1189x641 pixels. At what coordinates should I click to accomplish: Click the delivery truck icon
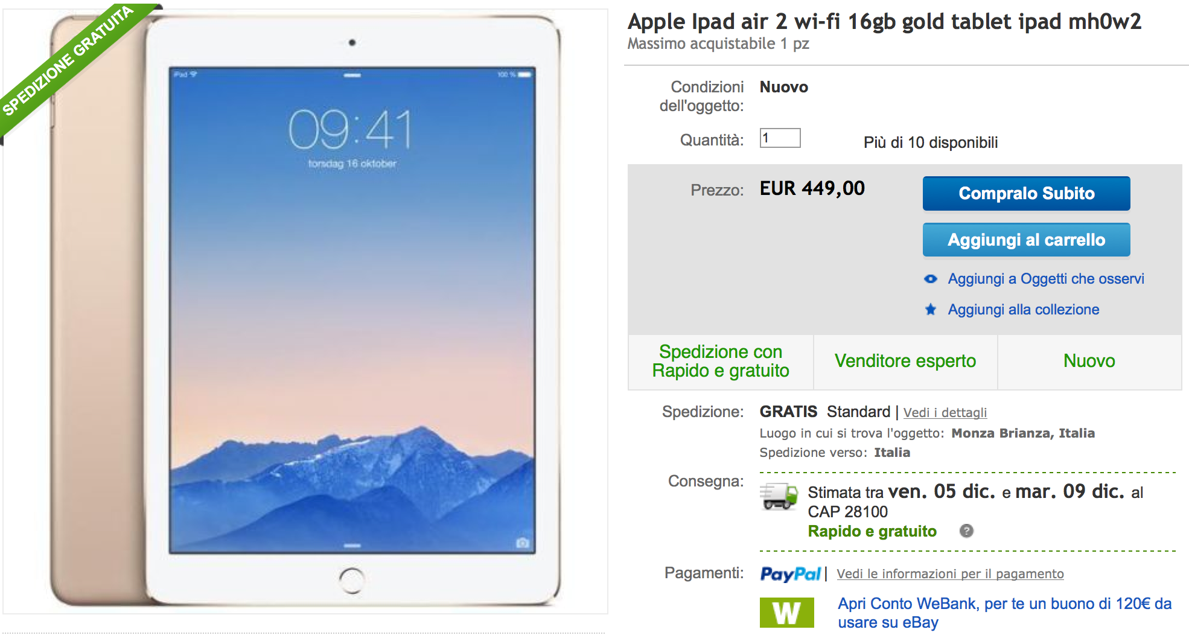click(x=779, y=496)
